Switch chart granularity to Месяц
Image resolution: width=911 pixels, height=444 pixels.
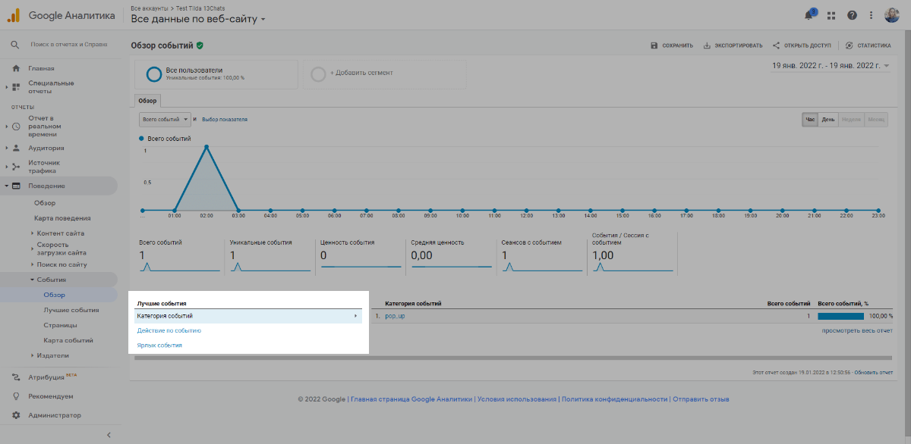click(876, 120)
